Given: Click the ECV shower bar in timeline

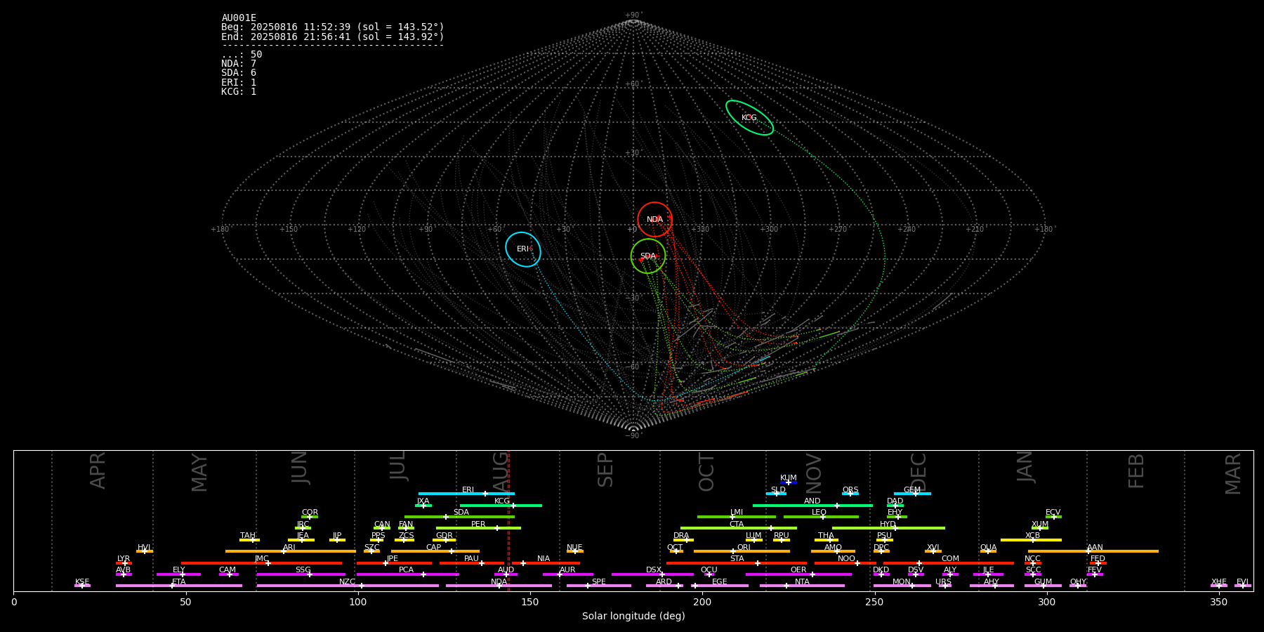Looking at the screenshot, I should (1053, 517).
